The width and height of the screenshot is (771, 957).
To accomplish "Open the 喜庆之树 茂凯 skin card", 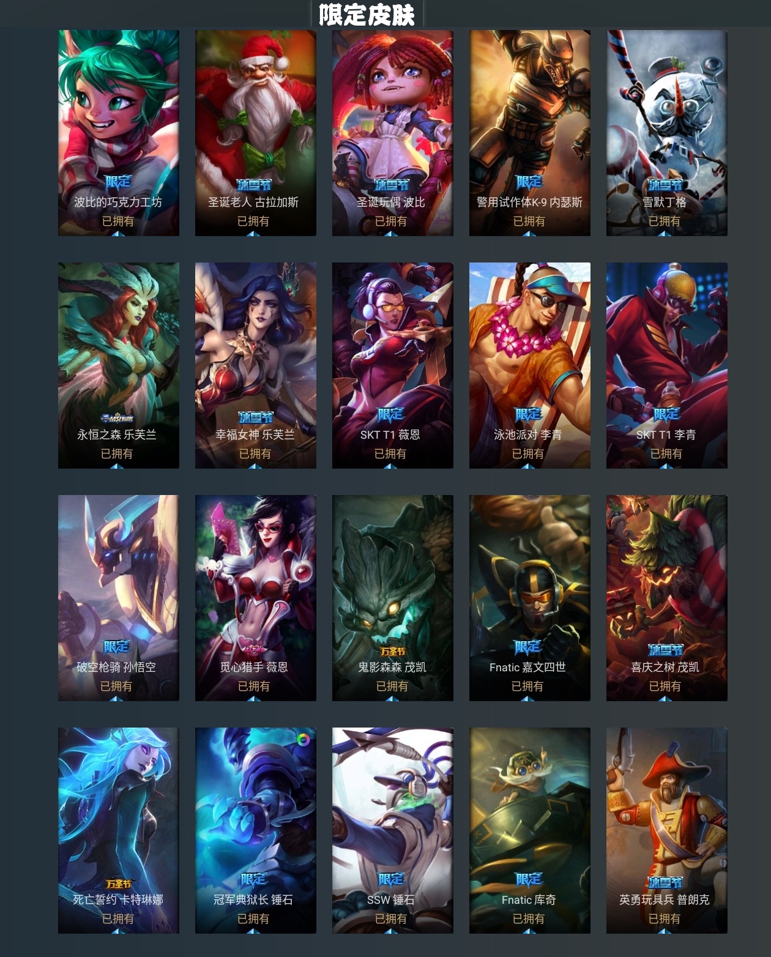I will tap(667, 598).
